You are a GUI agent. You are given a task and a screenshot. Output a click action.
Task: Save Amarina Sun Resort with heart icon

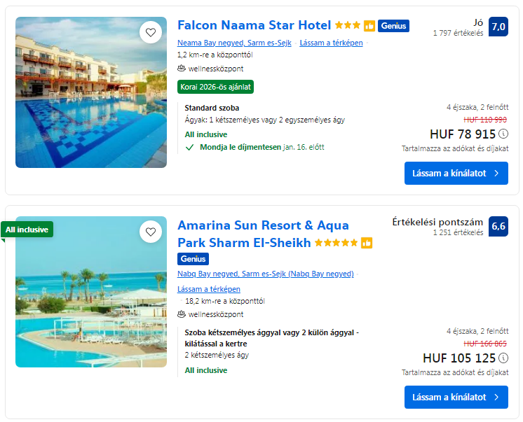(150, 232)
